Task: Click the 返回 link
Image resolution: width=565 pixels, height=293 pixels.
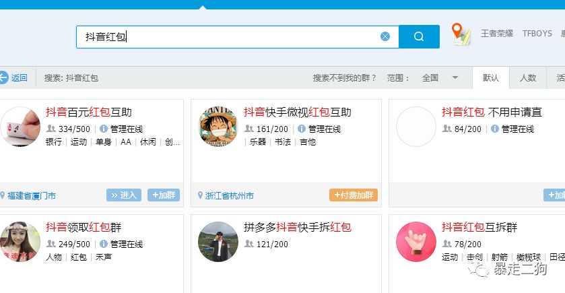Action: [x=19, y=78]
